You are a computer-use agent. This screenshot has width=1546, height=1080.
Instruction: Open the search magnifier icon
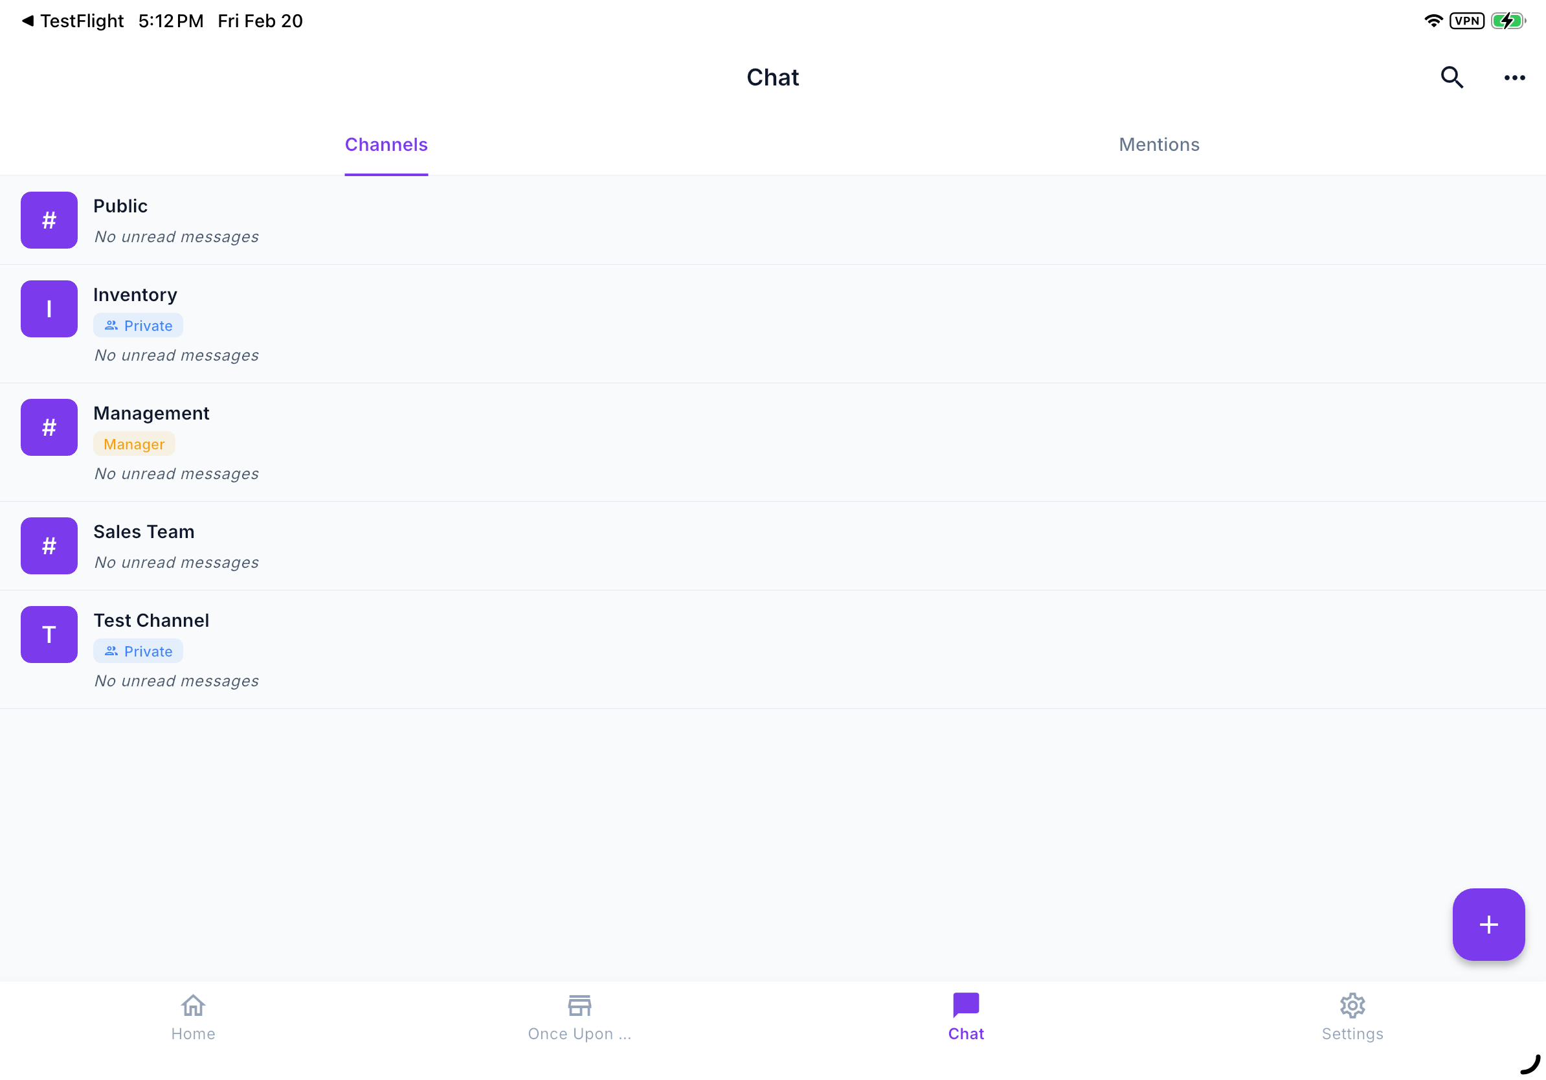coord(1451,78)
